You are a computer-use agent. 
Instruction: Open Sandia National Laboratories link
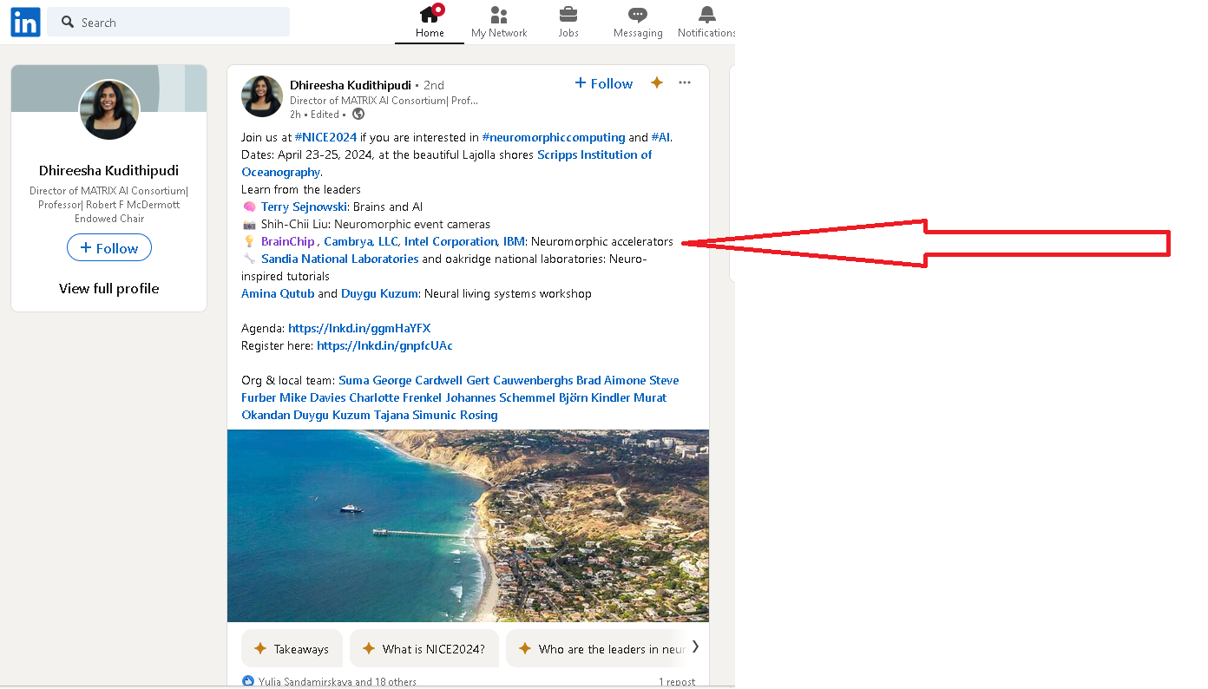[x=339, y=259]
